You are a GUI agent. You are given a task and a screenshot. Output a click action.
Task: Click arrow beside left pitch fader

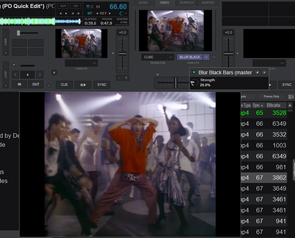[x=113, y=53]
